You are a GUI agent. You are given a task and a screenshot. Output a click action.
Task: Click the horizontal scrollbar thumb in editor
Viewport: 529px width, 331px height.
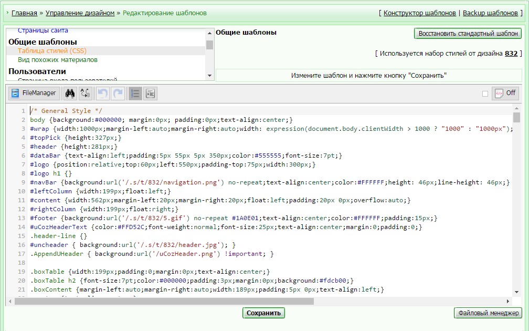click(x=164, y=301)
